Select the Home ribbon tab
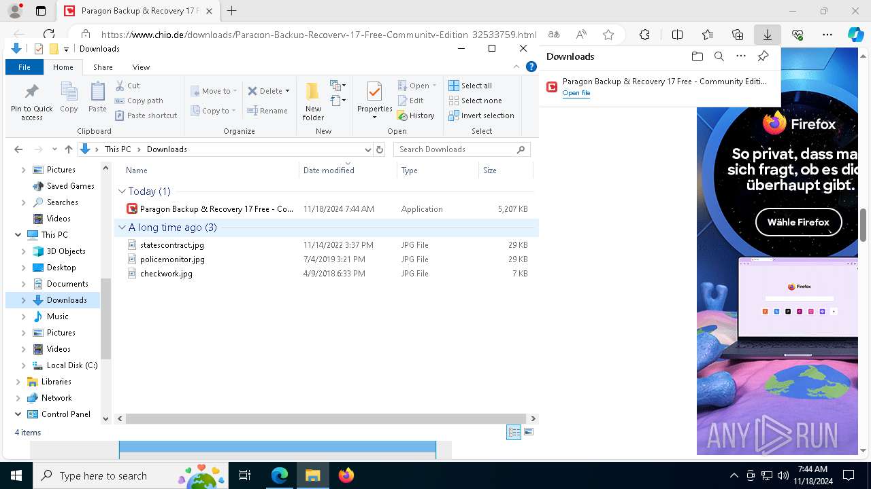The width and height of the screenshot is (871, 489). [x=63, y=67]
